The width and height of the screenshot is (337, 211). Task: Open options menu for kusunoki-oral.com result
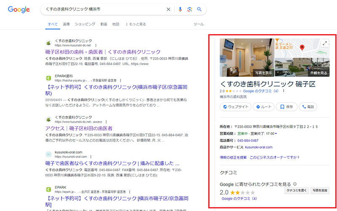pyautogui.click(x=91, y=157)
